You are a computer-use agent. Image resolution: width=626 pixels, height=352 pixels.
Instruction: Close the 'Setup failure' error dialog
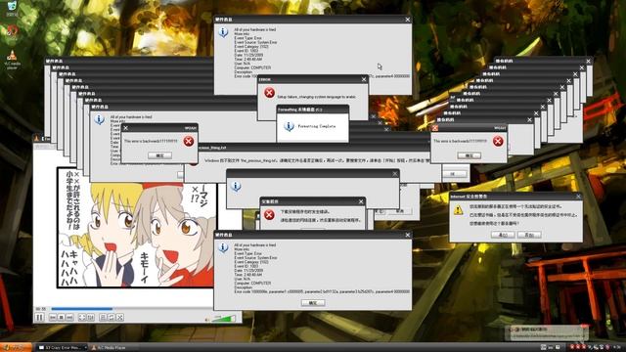click(363, 79)
